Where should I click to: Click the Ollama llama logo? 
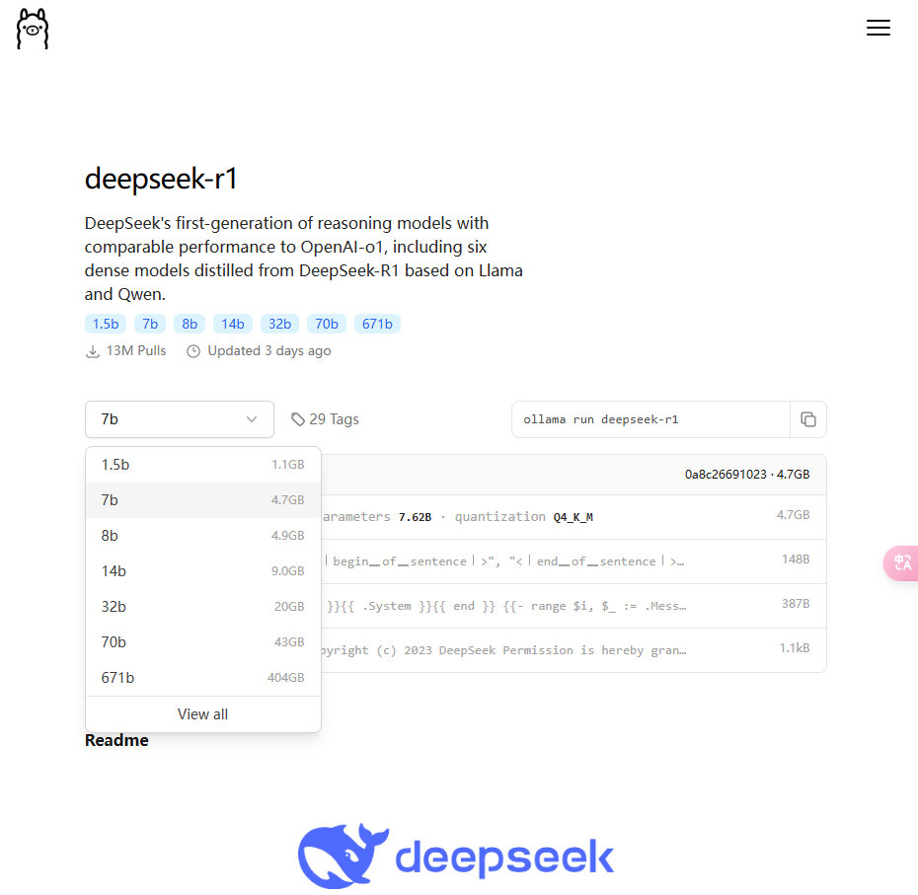point(33,28)
